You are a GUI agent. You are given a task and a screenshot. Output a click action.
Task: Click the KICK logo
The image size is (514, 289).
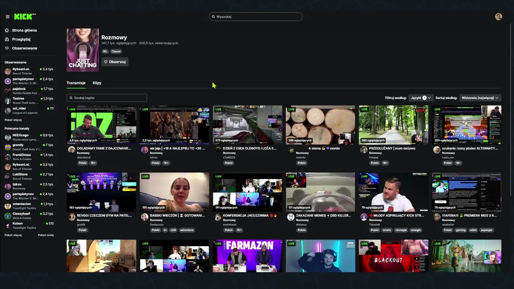coord(24,16)
